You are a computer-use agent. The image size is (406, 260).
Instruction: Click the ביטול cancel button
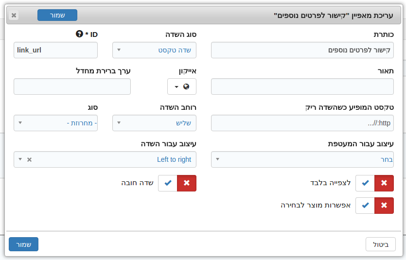[x=381, y=244]
